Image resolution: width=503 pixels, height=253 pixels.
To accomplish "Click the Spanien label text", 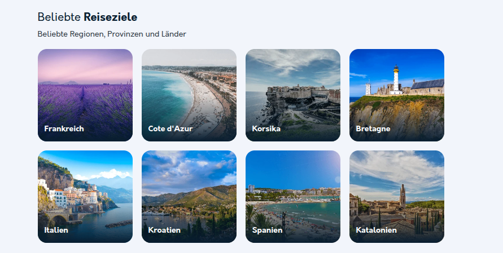I will pos(267,230).
